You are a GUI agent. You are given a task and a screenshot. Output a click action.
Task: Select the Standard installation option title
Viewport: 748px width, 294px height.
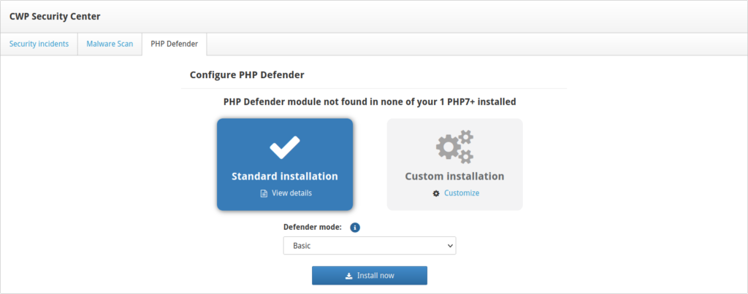[285, 177]
